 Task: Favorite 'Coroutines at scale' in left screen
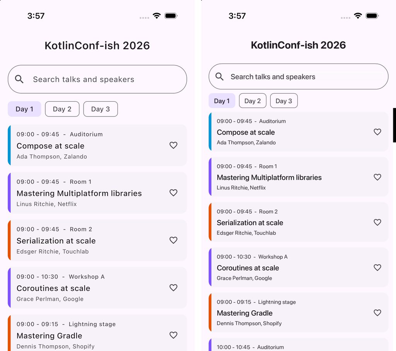point(173,288)
